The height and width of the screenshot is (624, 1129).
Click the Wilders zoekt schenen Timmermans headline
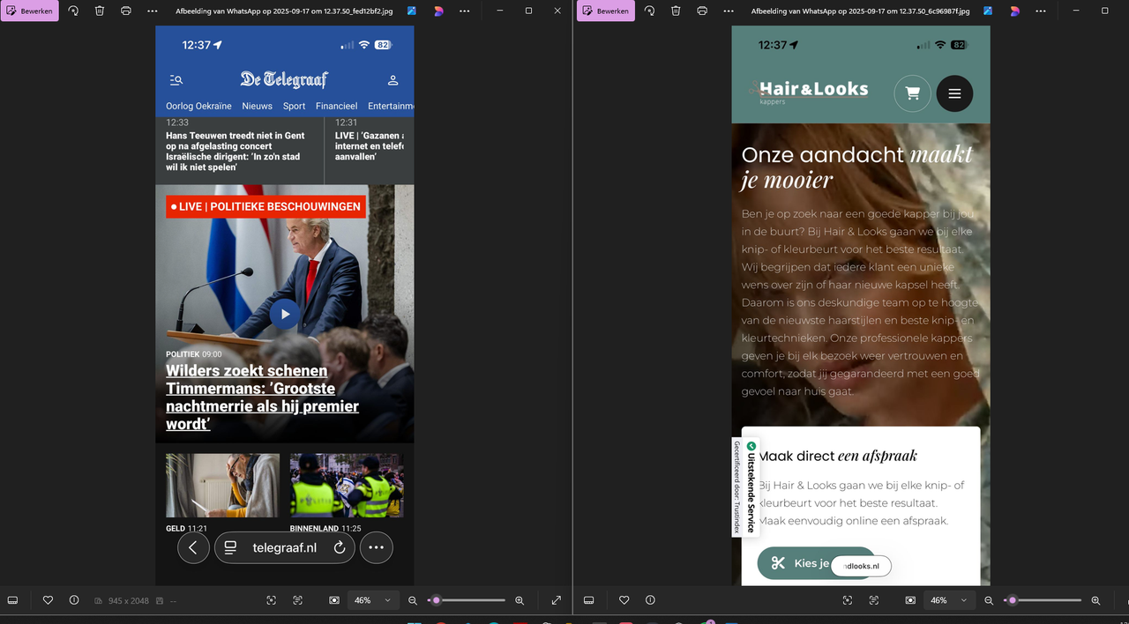[x=263, y=397]
